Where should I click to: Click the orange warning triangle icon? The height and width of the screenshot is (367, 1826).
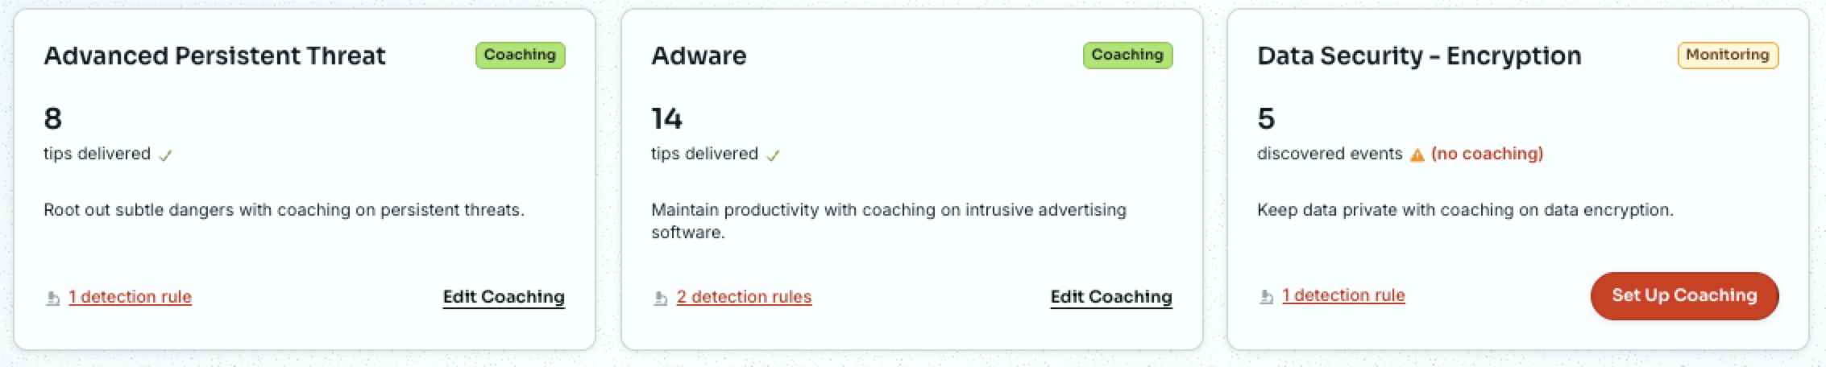point(1417,155)
